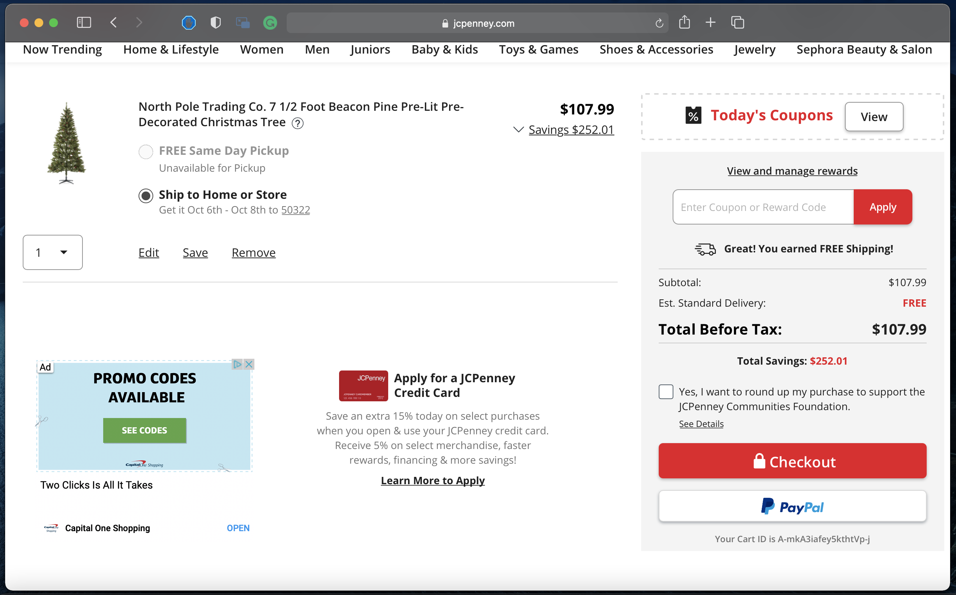Open the Jewelry menu
Viewport: 956px width, 595px height.
tap(755, 50)
